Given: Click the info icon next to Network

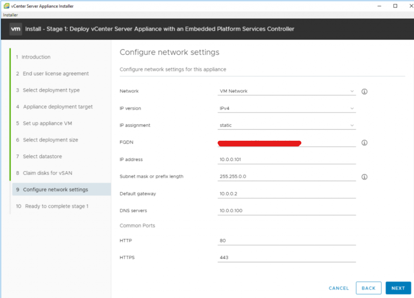Looking at the screenshot, I should click(364, 92).
